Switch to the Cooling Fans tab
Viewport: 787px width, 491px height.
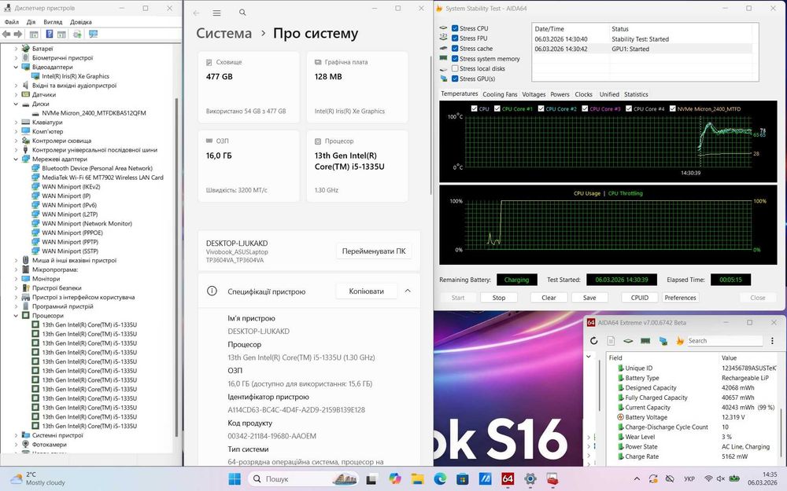pos(500,94)
